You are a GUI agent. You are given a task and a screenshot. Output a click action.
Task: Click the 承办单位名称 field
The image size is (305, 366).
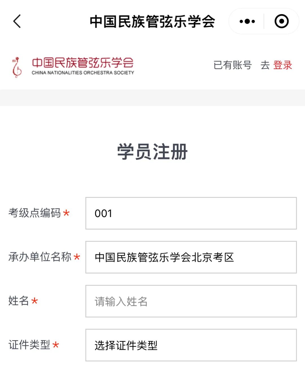click(191, 257)
